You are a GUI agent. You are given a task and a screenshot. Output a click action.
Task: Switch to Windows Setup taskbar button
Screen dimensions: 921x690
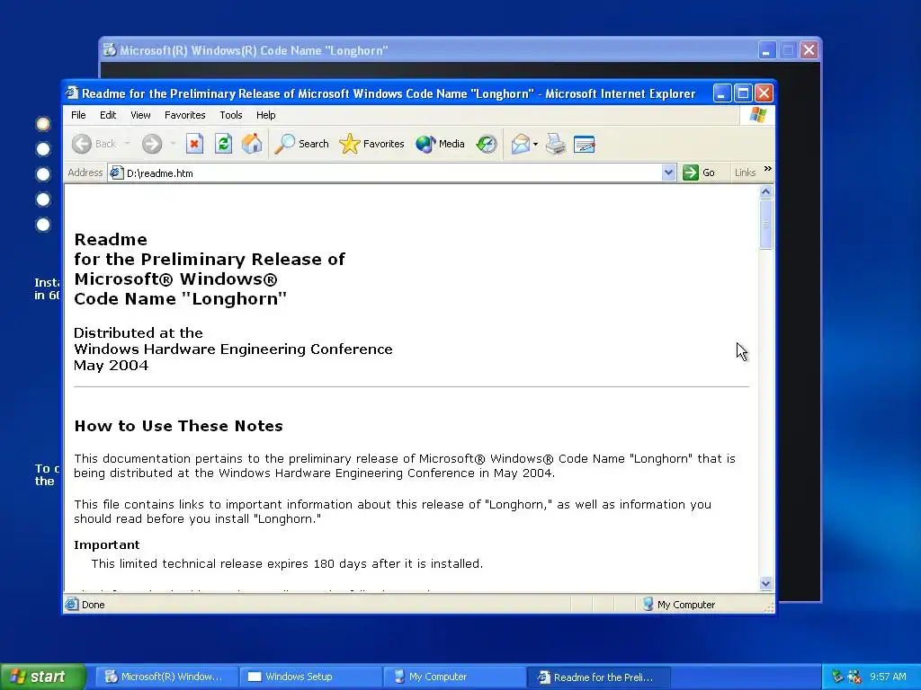point(310,677)
